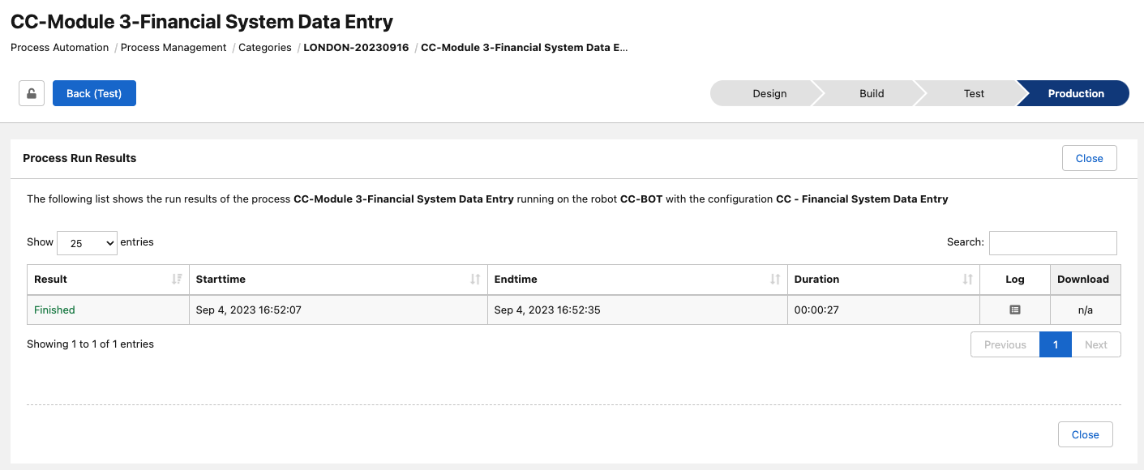Screen dimensions: 1144x470
Task: Open the entries-per-page dropdown showing 25
Action: pos(86,242)
